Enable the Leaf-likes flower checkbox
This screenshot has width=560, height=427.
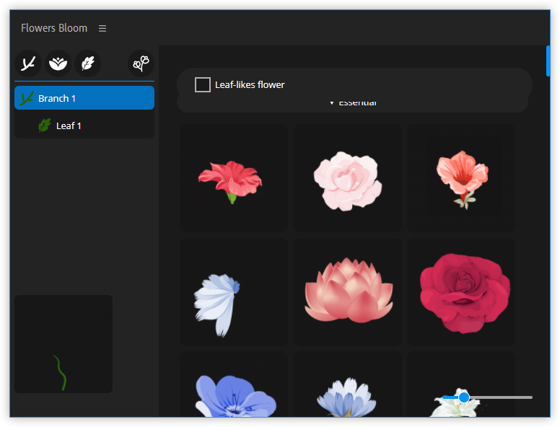tap(203, 85)
